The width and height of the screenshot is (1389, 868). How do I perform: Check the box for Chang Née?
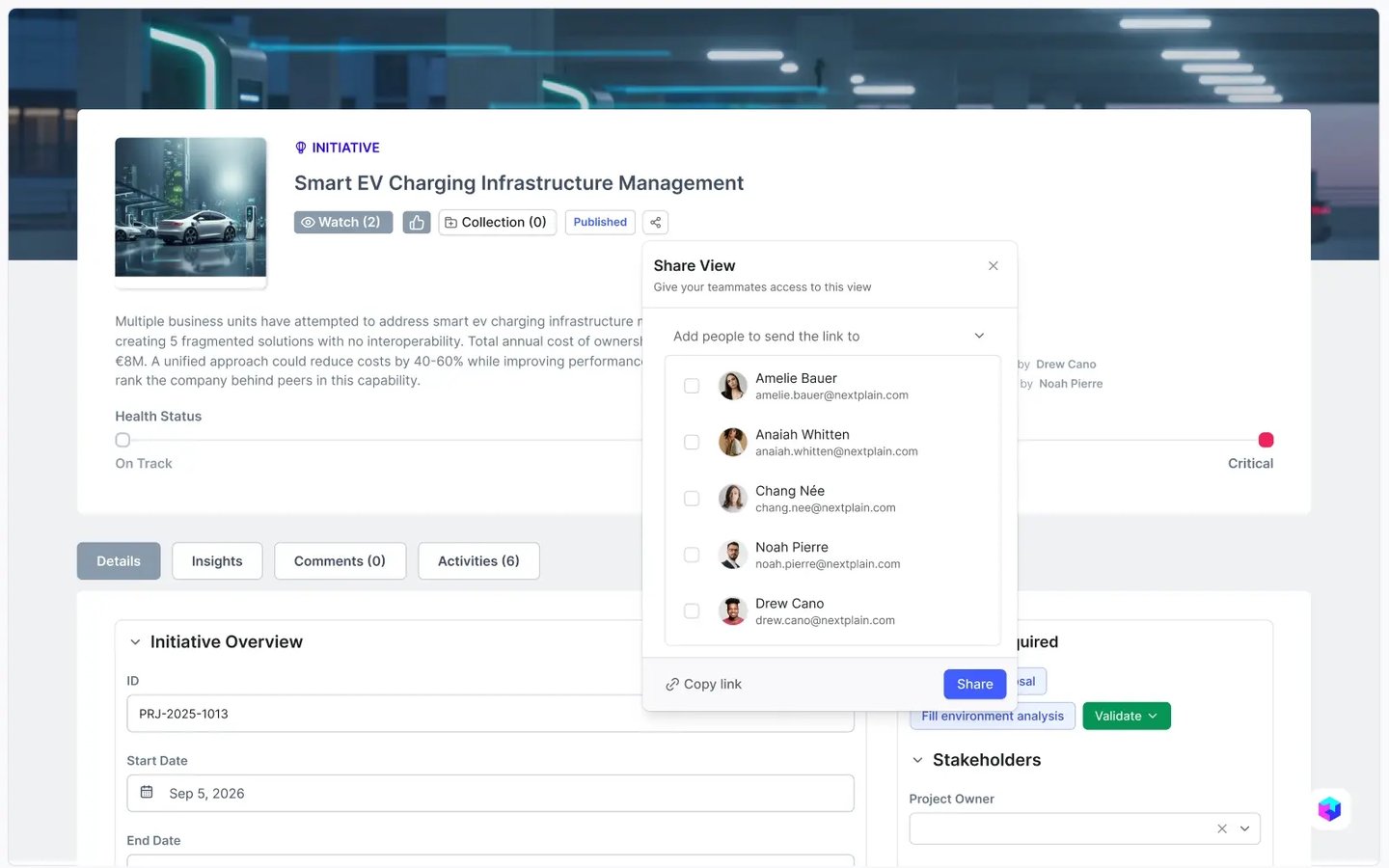pos(692,499)
